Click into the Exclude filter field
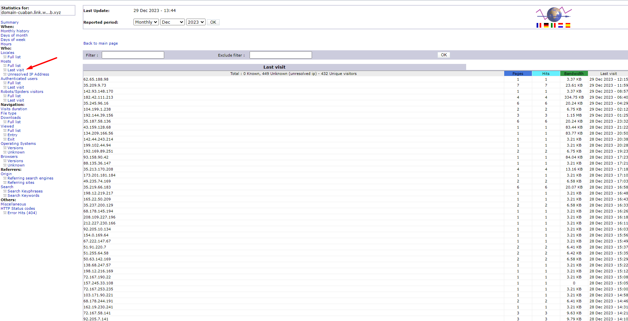This screenshot has height=321, width=628. [x=281, y=55]
